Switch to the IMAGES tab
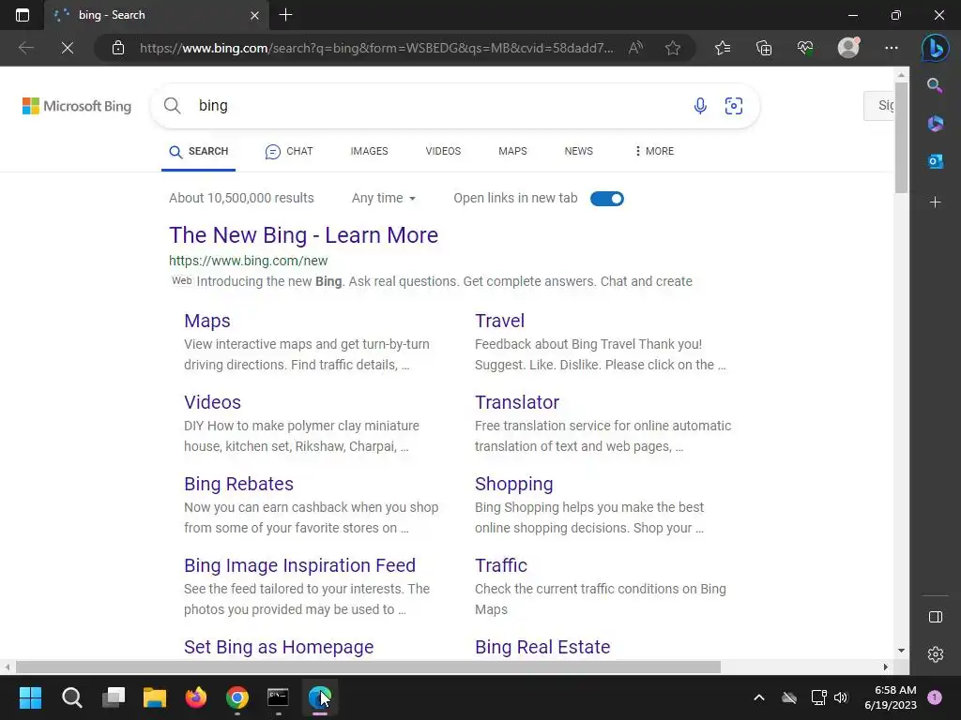 click(369, 151)
